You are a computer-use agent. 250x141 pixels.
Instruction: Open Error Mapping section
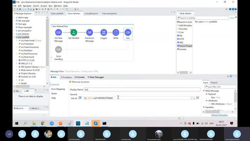click(x=58, y=89)
